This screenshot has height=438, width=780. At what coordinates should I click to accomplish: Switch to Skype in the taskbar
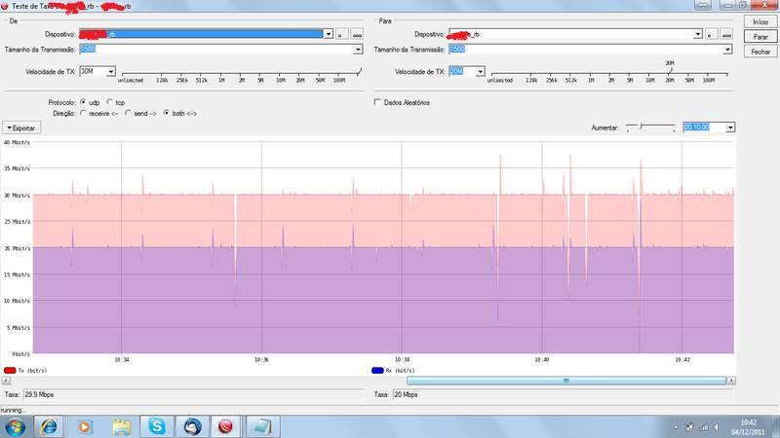(x=157, y=426)
